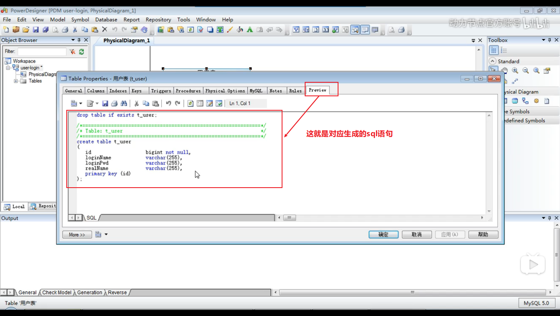Screen dimensions: 560x316
Task: Open the Output panel dropdown arrow
Action: coord(544,218)
